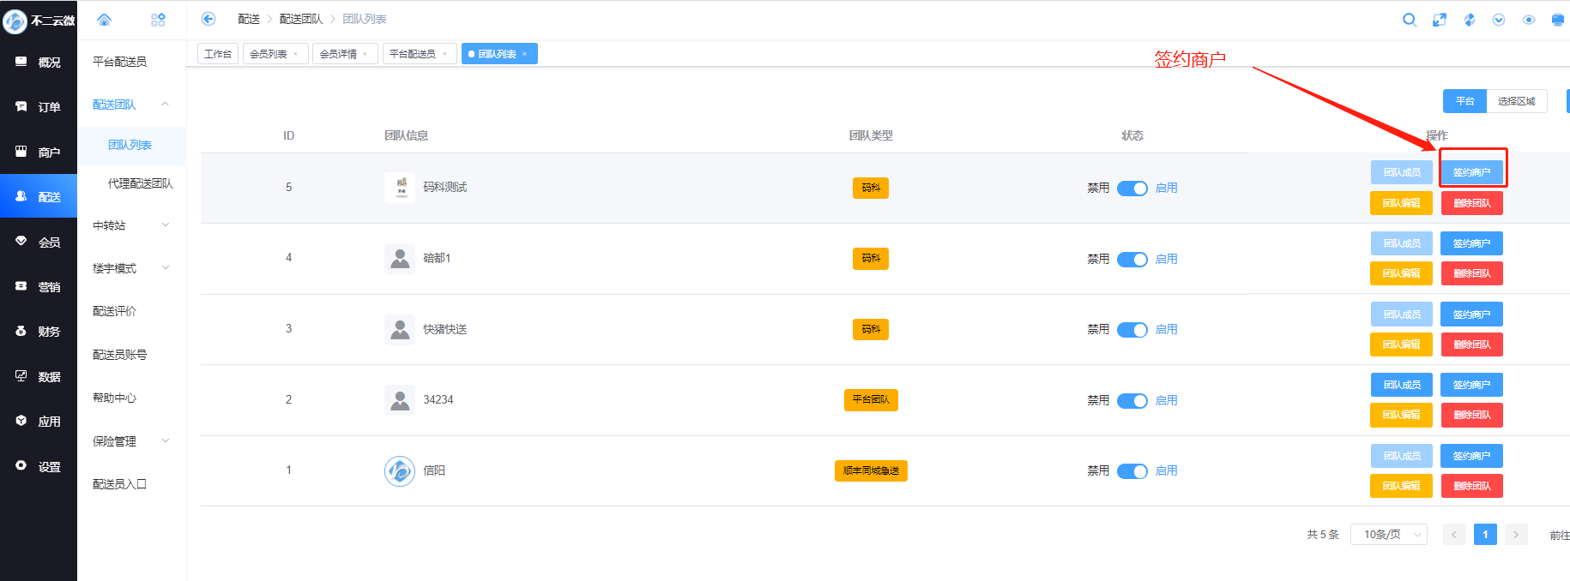Click 签约商户 button for 码科测试
The image size is (1570, 581).
coord(1472,172)
